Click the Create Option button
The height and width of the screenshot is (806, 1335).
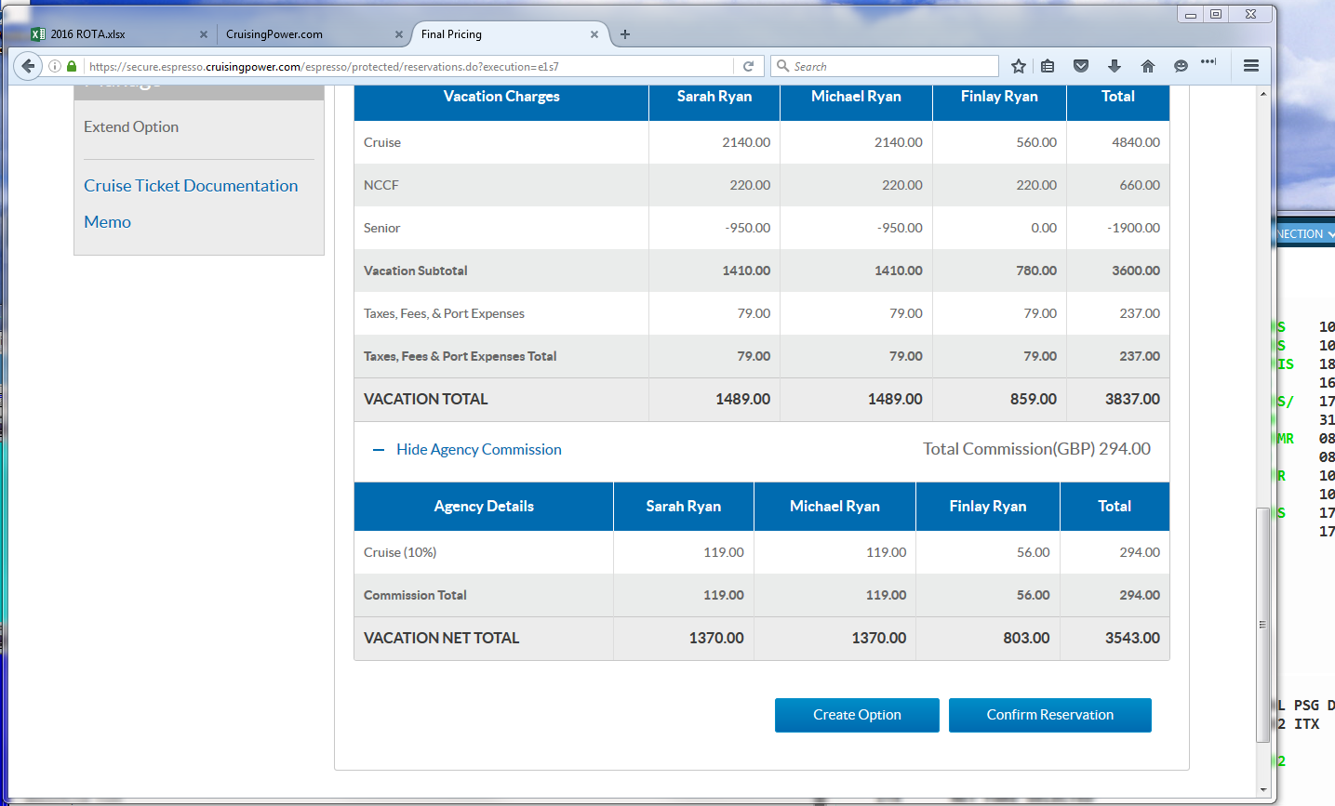point(857,715)
